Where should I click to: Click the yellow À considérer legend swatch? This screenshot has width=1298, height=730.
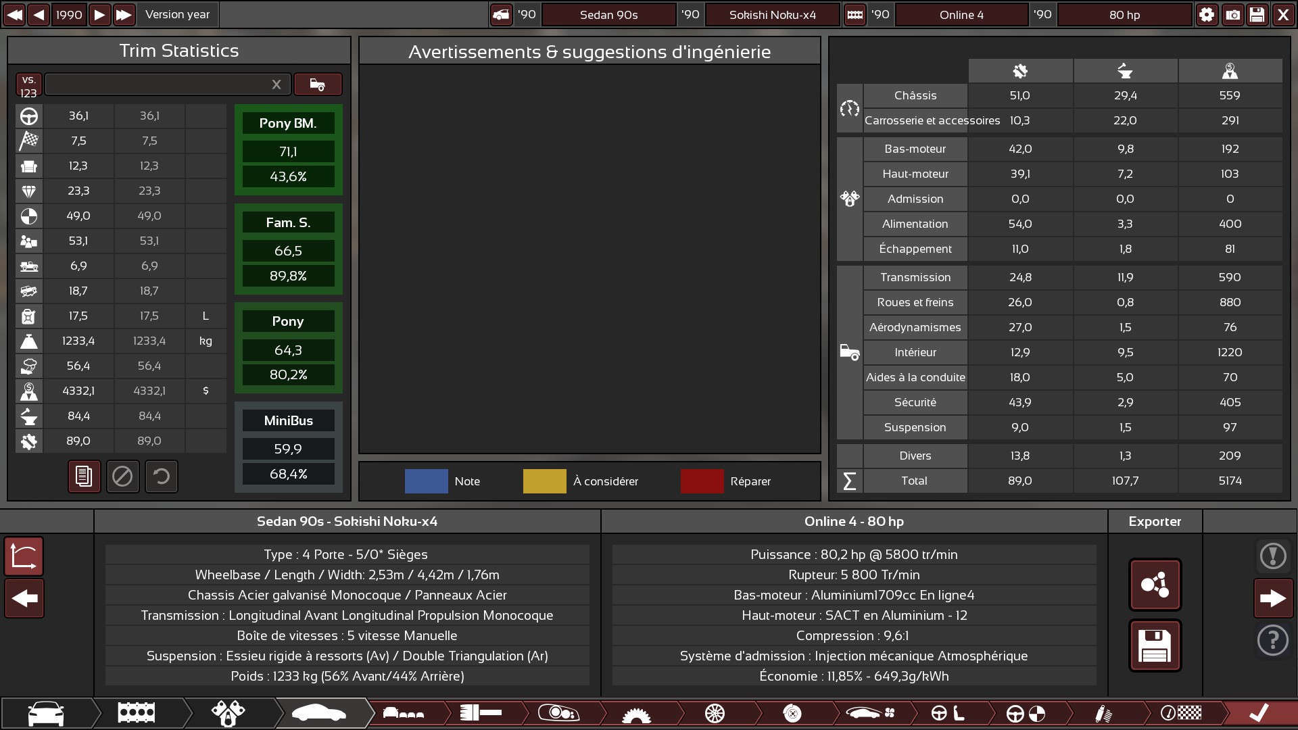coord(544,481)
